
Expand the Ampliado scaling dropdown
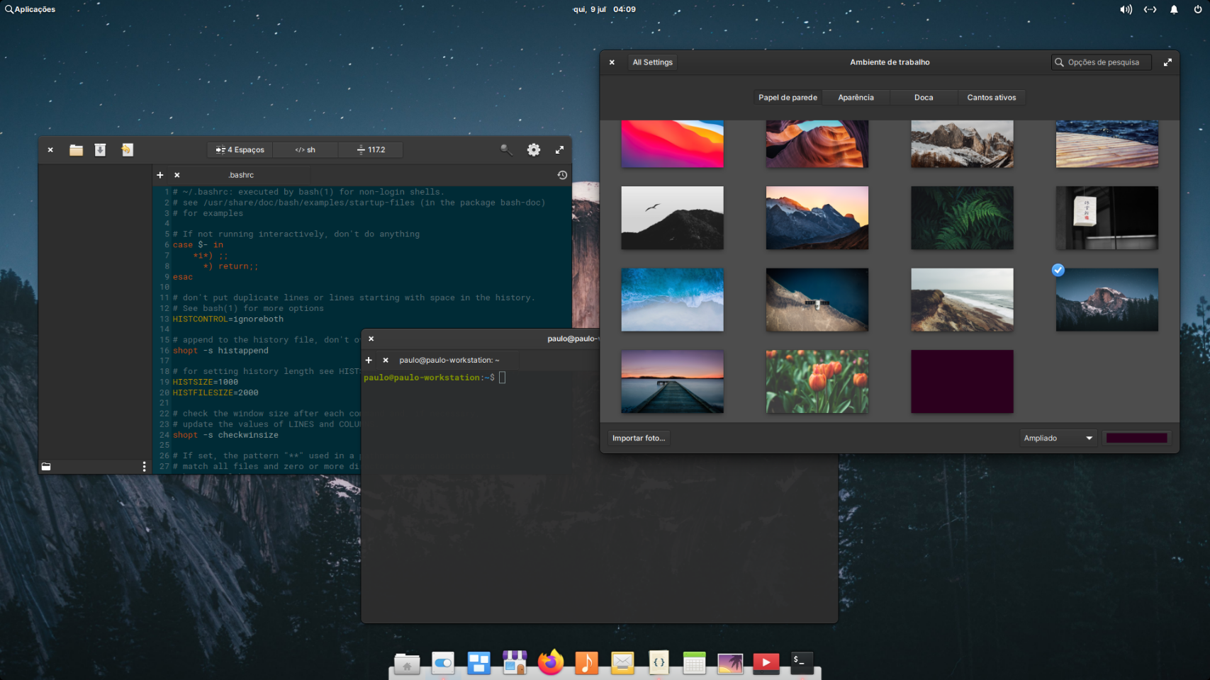pos(1058,438)
